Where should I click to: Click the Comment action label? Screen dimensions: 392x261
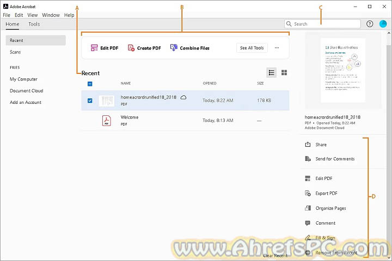(325, 223)
